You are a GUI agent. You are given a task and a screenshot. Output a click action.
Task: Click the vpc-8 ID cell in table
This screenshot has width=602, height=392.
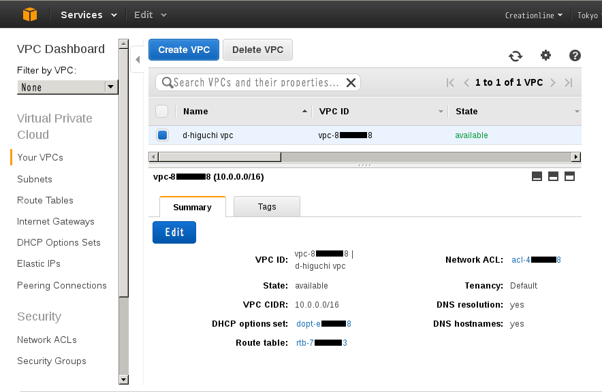point(345,135)
